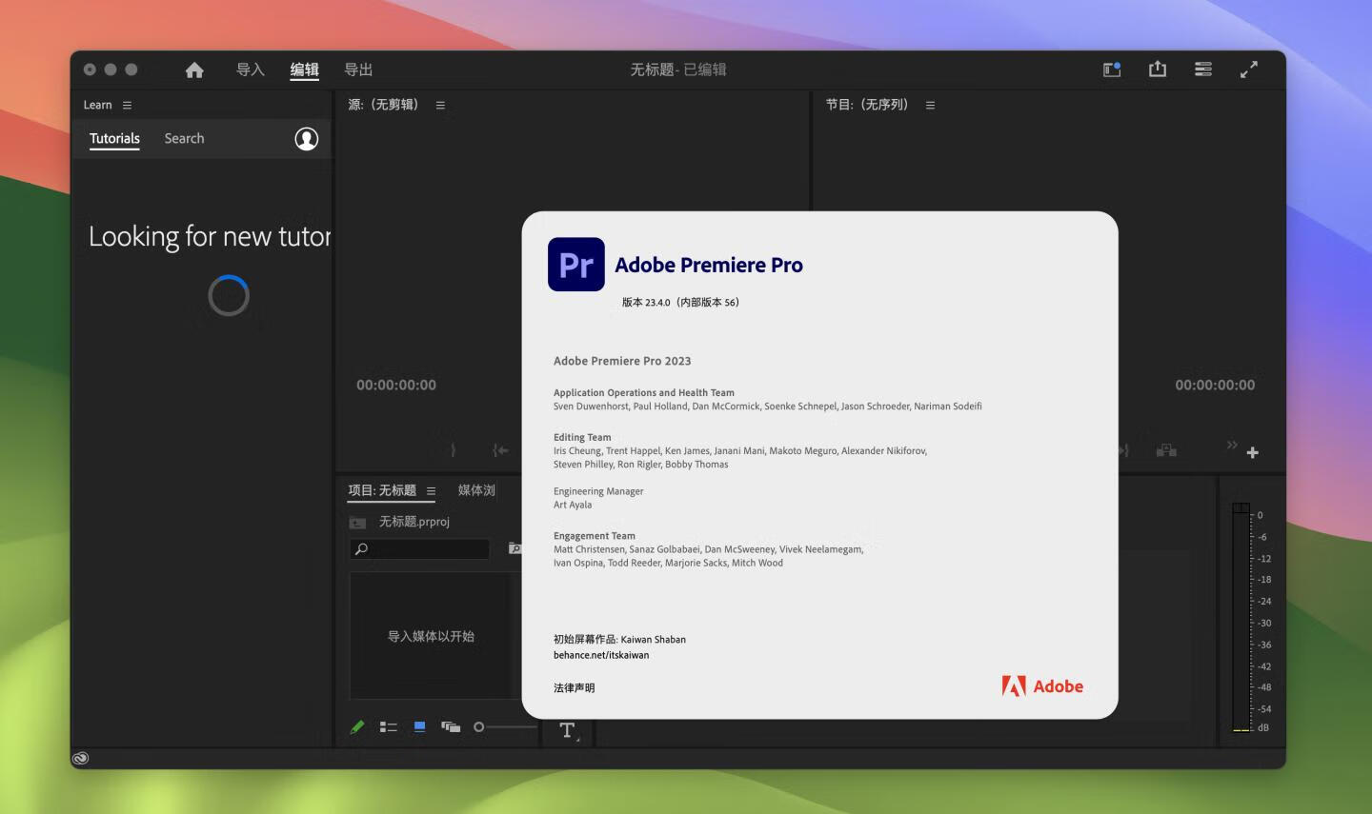Switch project panel to freeform view

pyautogui.click(x=451, y=727)
